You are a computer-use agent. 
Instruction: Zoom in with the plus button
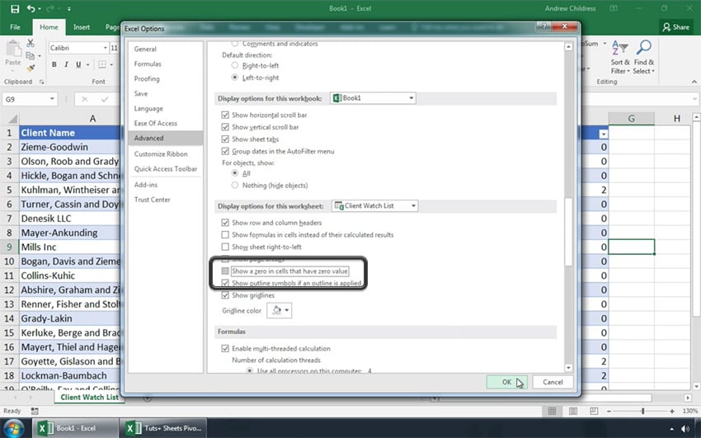point(672,411)
